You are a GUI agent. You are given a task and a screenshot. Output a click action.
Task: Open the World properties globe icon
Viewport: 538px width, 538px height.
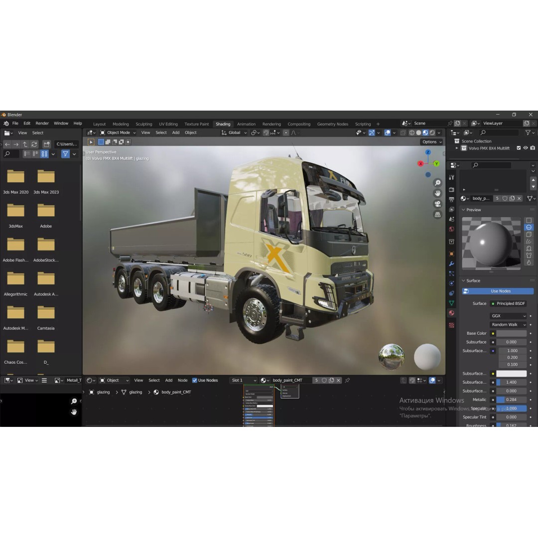[x=451, y=229]
